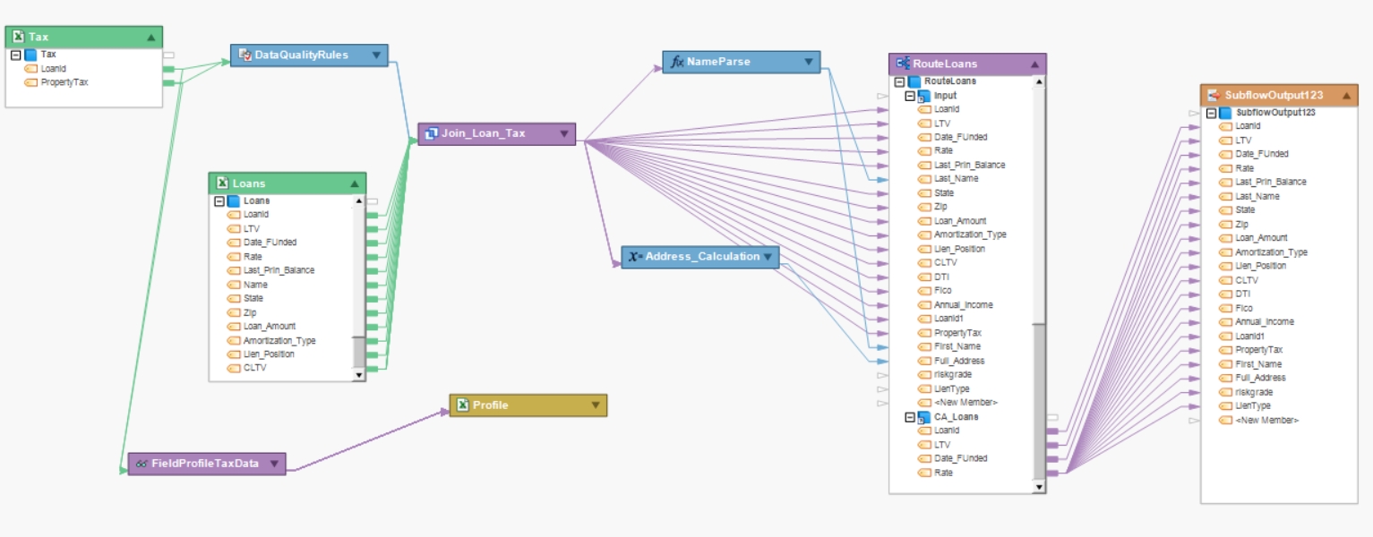This screenshot has height=537, width=1373.
Task: Click the FieldProfileTaxData glasses icon
Action: (142, 464)
